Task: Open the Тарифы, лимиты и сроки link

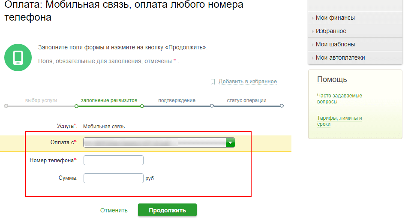Action: (x=339, y=121)
